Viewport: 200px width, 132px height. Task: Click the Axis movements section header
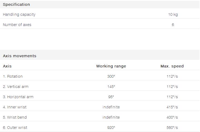(19, 56)
